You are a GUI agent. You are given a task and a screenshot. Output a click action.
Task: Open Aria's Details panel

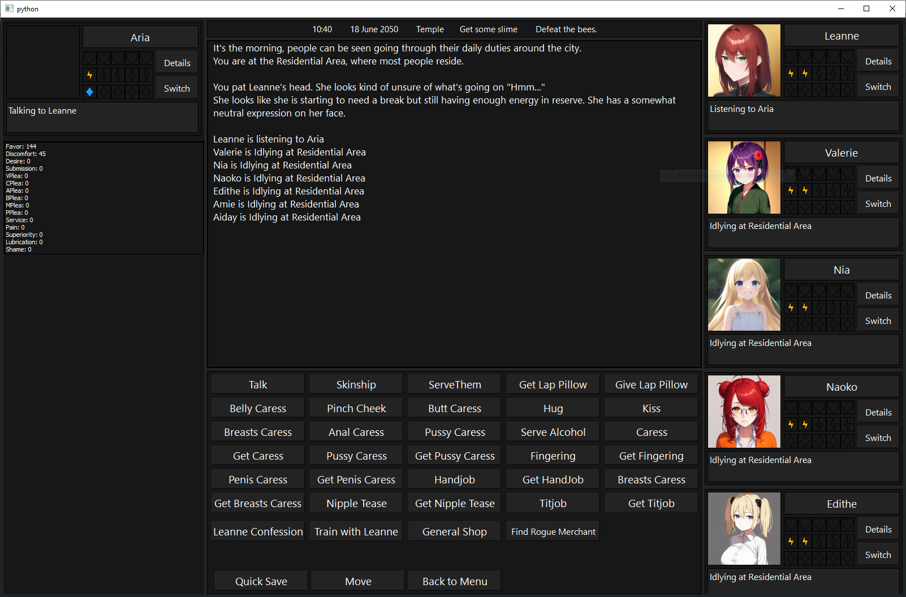pyautogui.click(x=177, y=63)
